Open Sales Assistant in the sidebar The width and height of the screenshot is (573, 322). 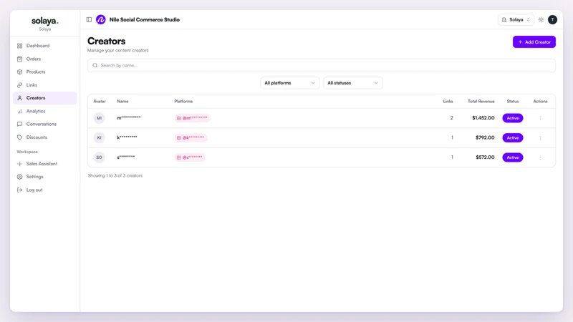click(x=44, y=164)
